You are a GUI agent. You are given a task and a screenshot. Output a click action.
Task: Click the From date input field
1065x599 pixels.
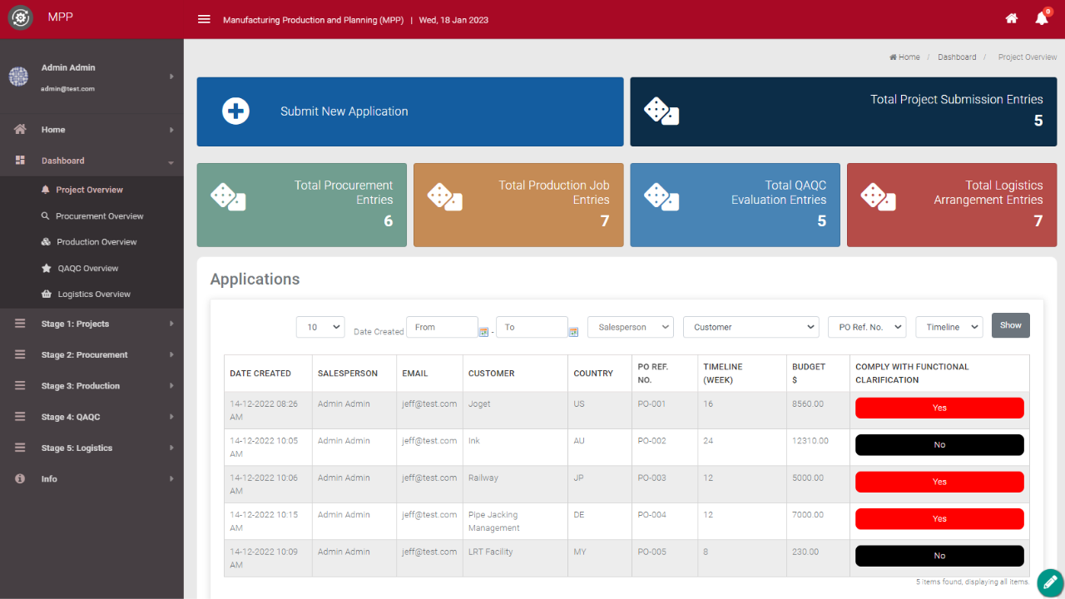(442, 327)
